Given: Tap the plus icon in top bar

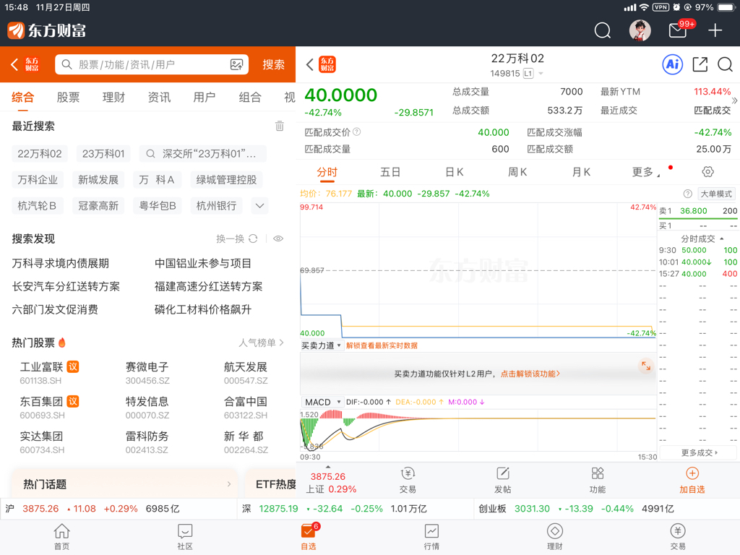Looking at the screenshot, I should coord(715,30).
